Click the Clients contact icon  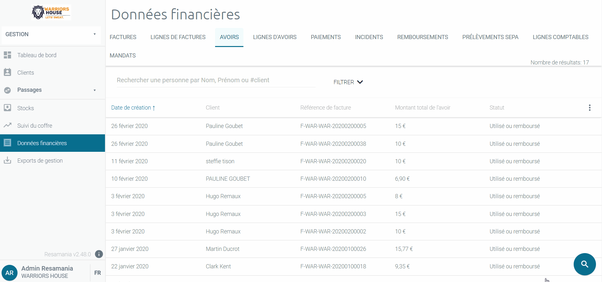tap(8, 72)
